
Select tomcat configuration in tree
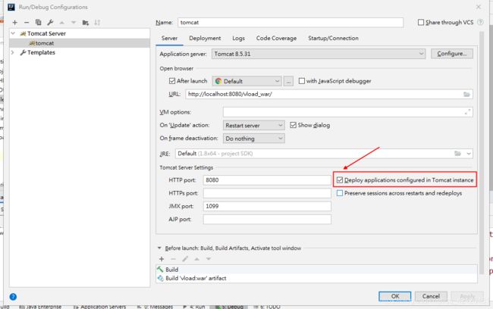click(80, 43)
